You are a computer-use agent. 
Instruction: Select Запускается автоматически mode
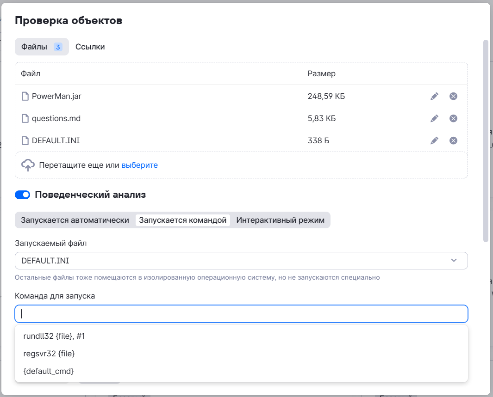[75, 220]
